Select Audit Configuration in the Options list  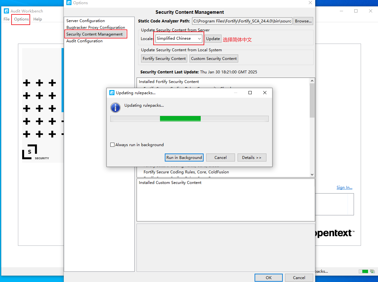pyautogui.click(x=84, y=41)
